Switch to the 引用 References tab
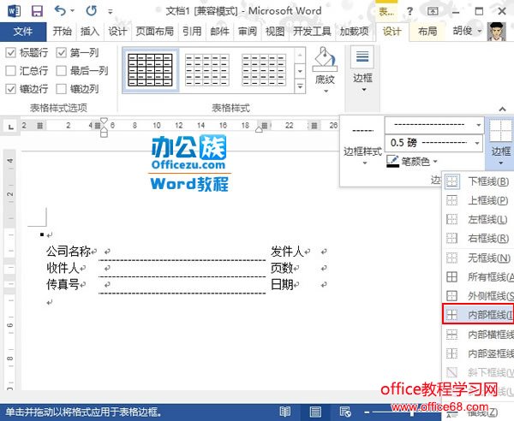514x421 pixels. [192, 32]
